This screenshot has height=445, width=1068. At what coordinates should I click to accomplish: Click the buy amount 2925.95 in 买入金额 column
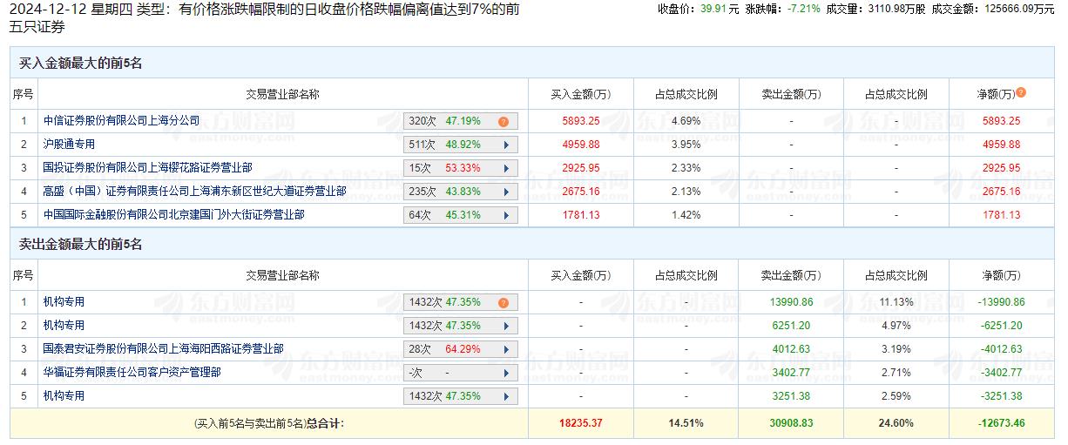581,168
